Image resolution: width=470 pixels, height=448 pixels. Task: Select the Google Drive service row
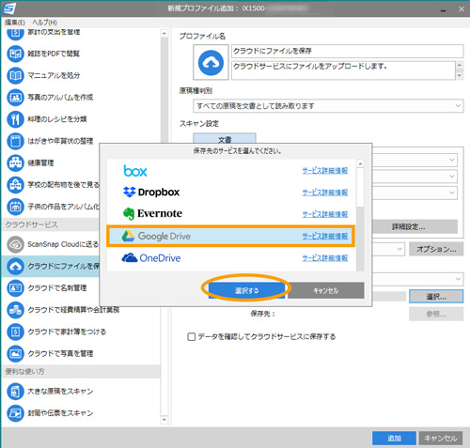point(231,236)
